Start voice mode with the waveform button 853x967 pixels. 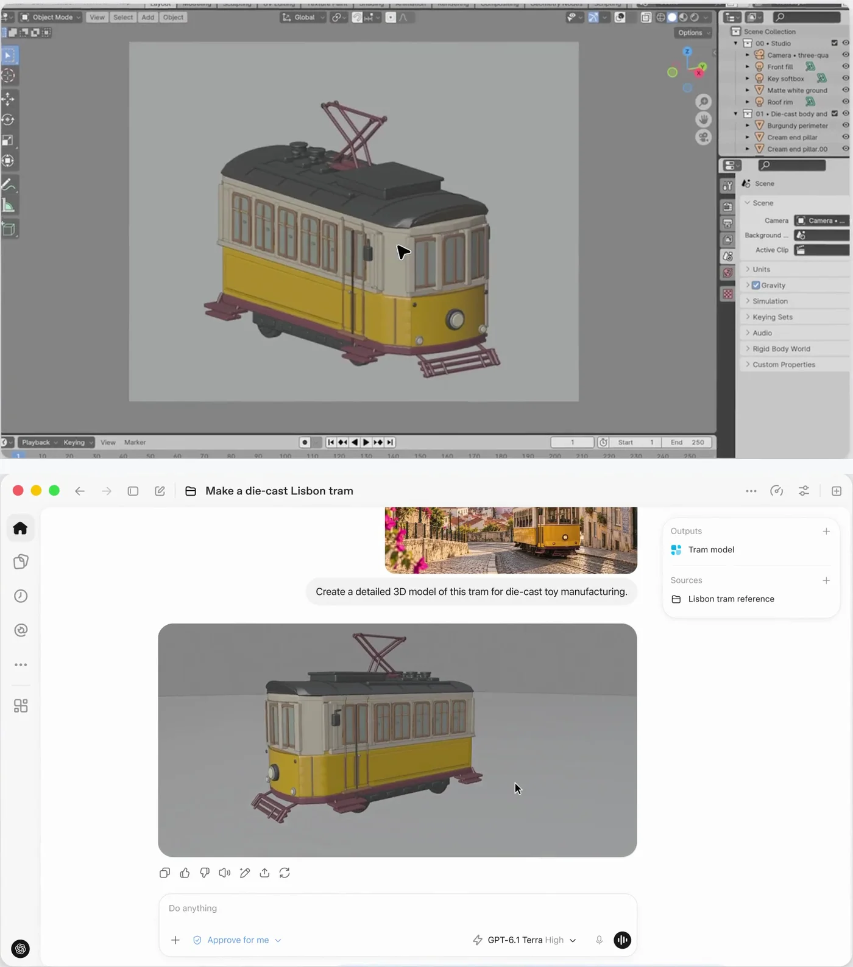[x=622, y=940]
